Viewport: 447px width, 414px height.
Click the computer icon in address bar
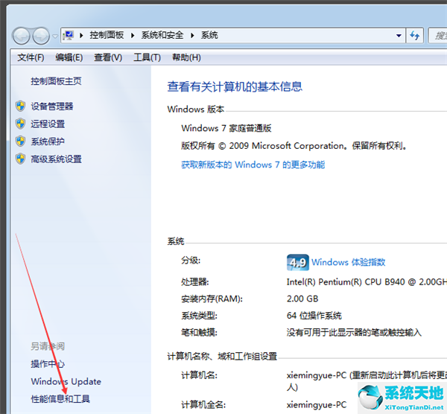coord(69,35)
